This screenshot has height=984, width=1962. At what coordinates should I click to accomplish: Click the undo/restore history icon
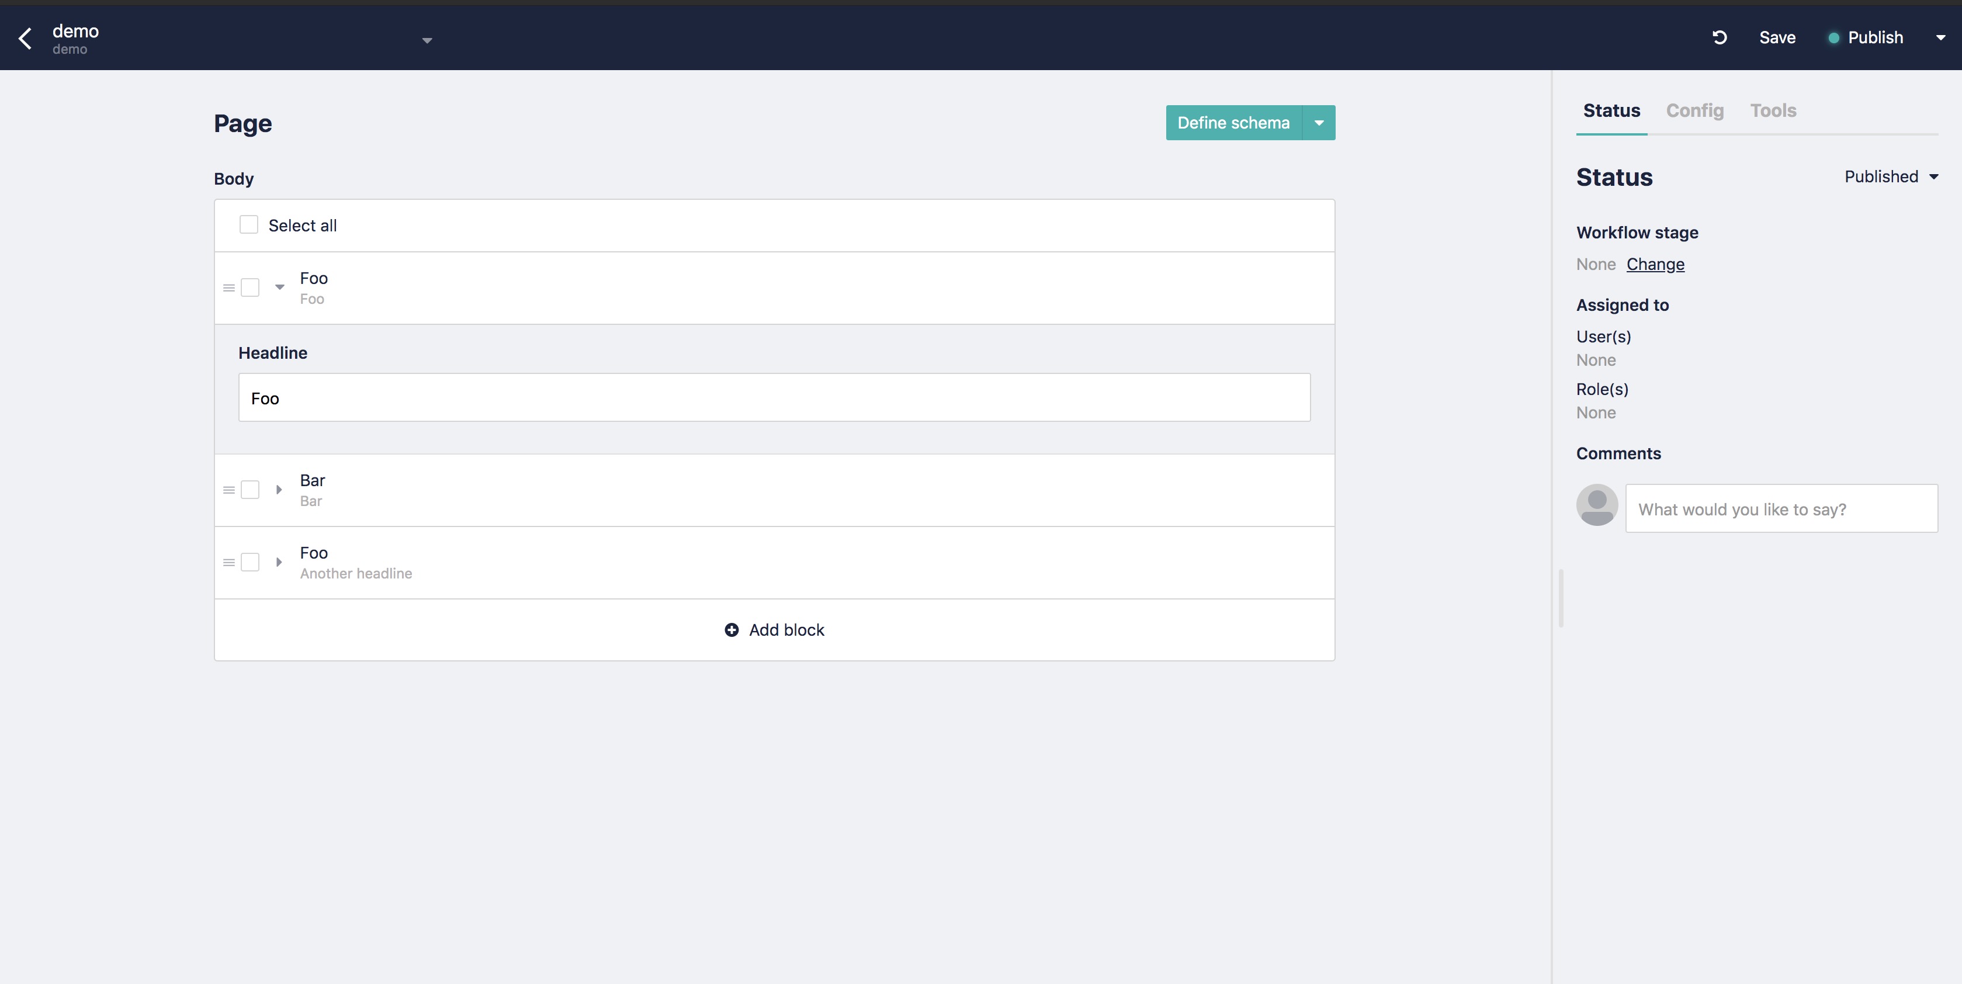[x=1720, y=36]
